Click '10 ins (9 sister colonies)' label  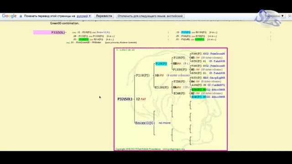coord(172,75)
